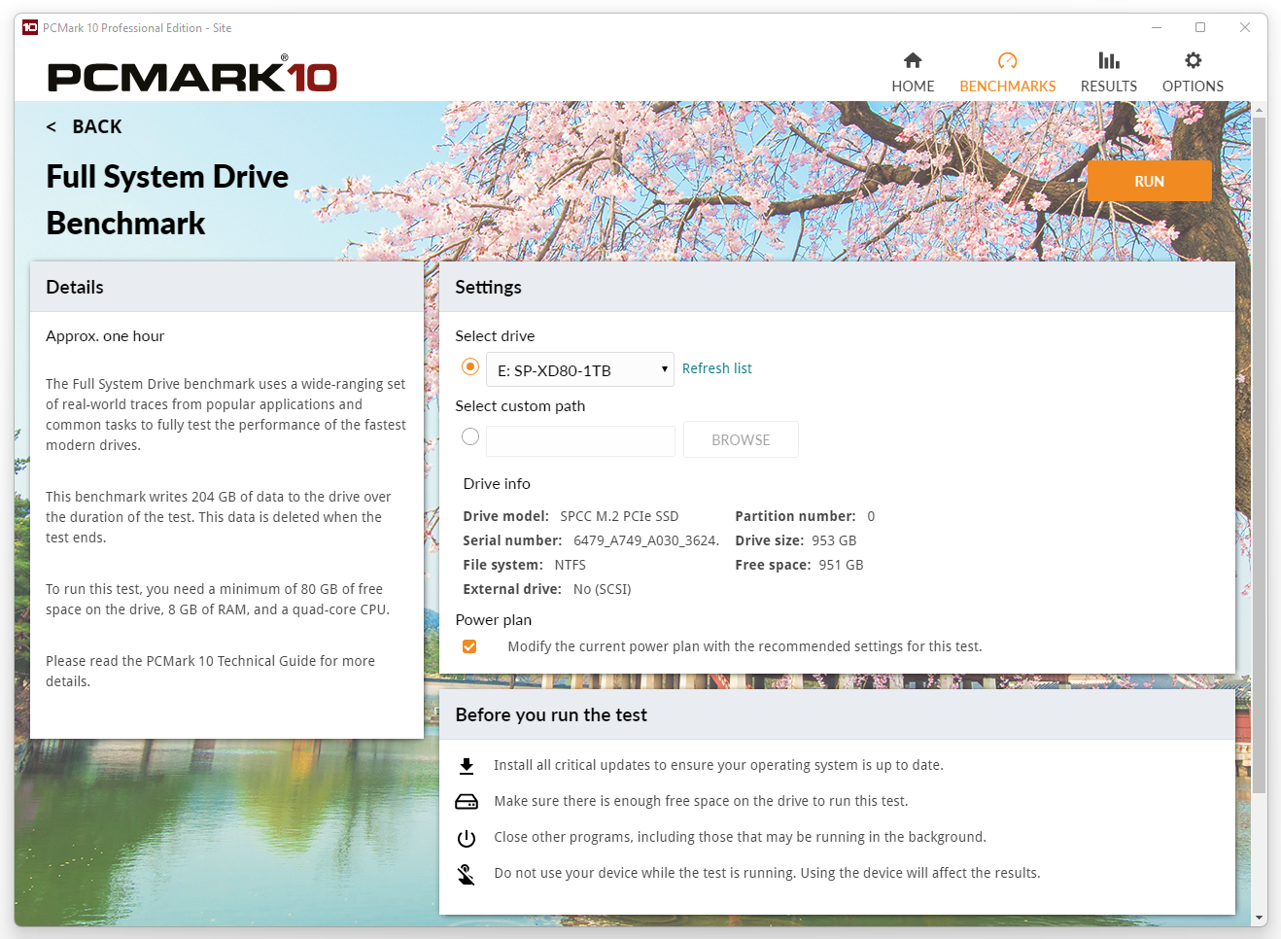The width and height of the screenshot is (1281, 939).
Task: Click the drive free space icon
Action: pos(467,802)
